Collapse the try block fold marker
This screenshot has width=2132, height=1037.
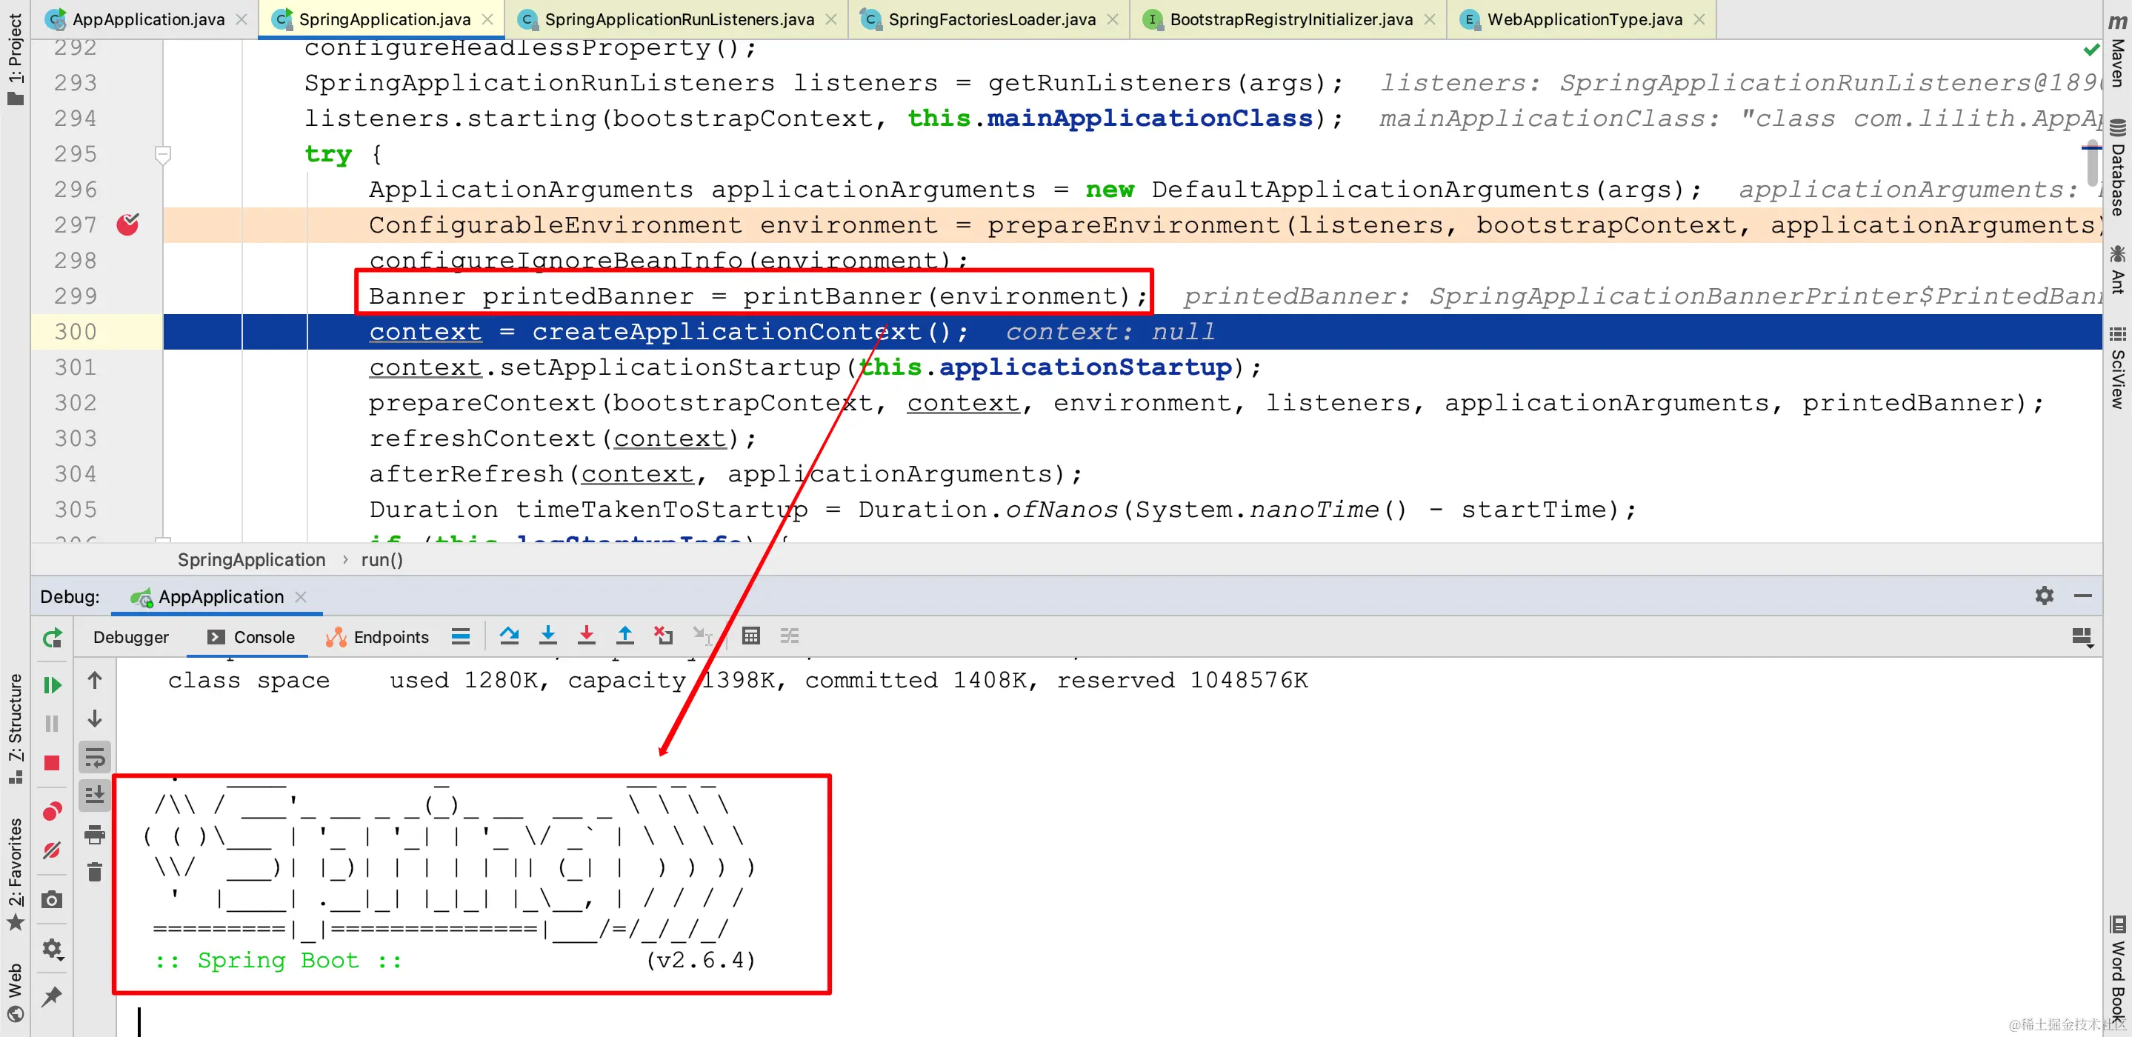[x=163, y=154]
